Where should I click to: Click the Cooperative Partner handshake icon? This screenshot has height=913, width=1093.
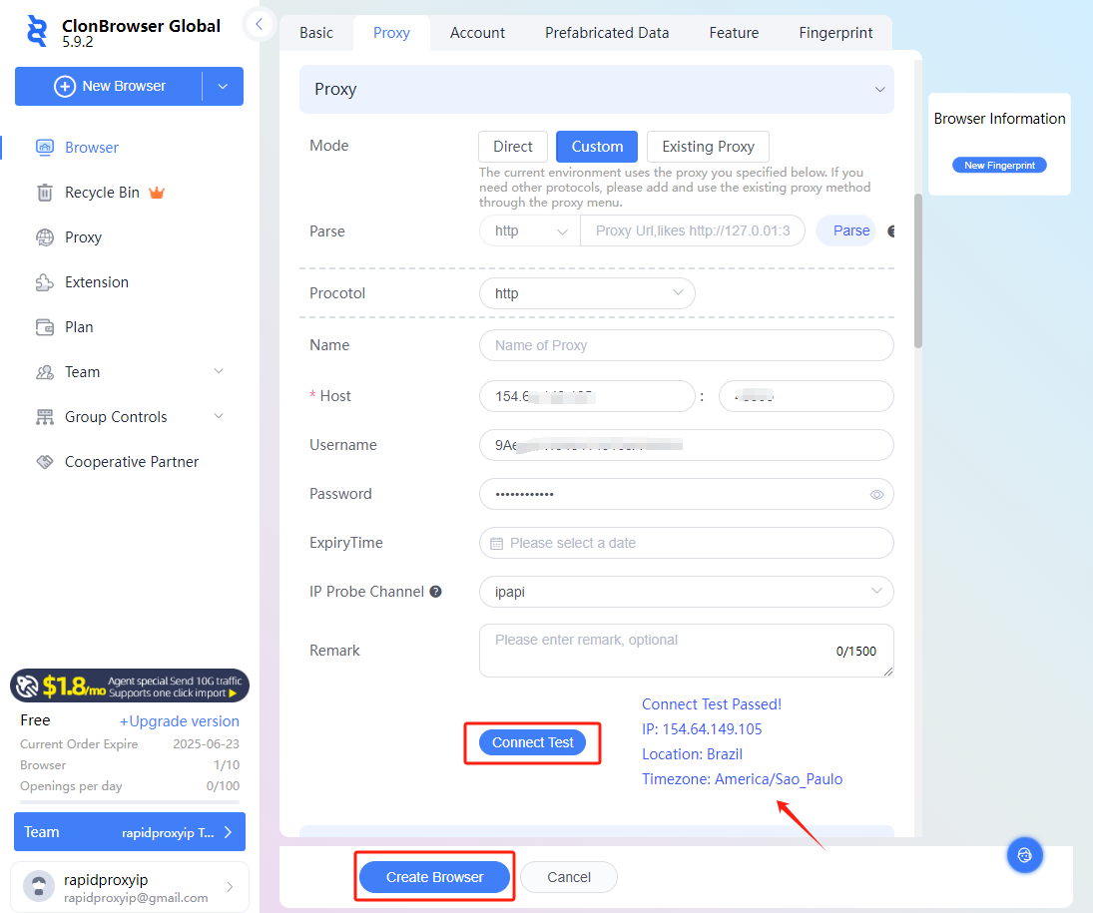(45, 461)
